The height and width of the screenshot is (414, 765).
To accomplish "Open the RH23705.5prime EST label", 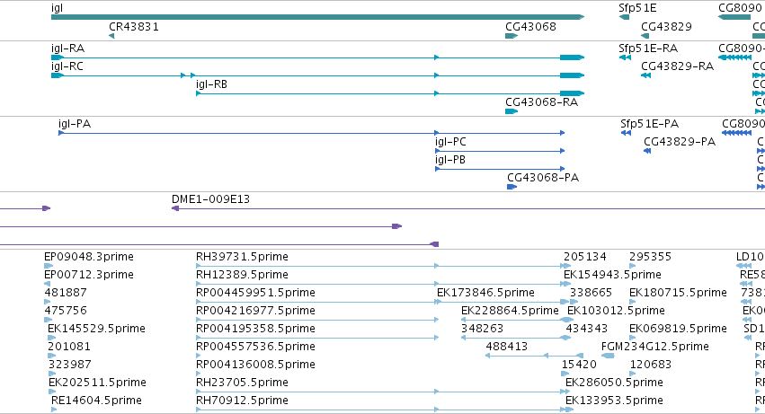I will (242, 383).
